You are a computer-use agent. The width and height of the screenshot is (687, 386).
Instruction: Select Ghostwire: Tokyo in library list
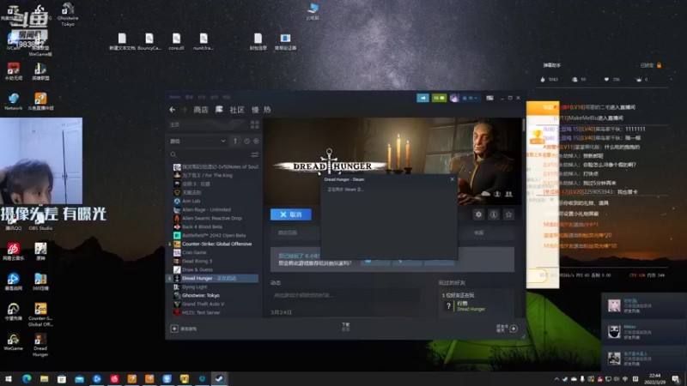201,295
